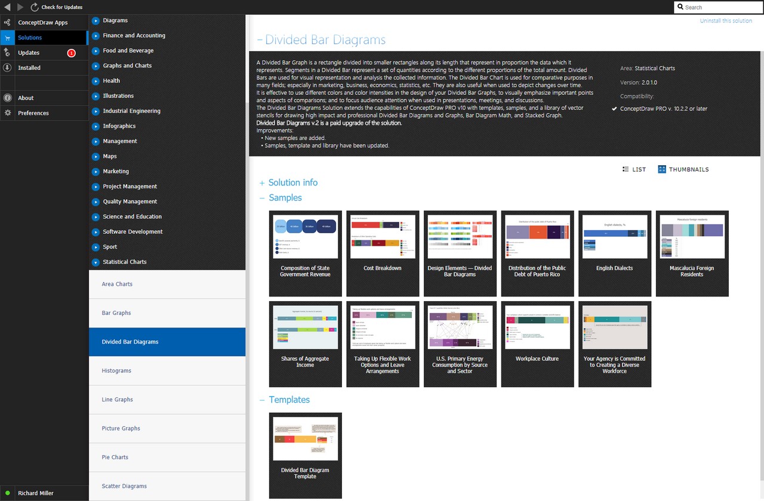Collapse the Statistical Charts category
764x501 pixels.
click(95, 262)
